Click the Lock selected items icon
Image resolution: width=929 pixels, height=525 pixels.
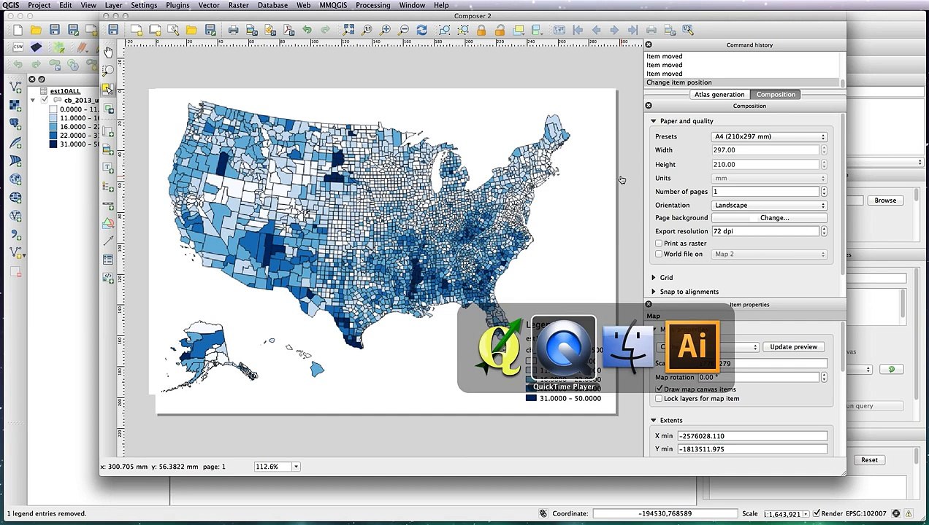[x=481, y=30]
